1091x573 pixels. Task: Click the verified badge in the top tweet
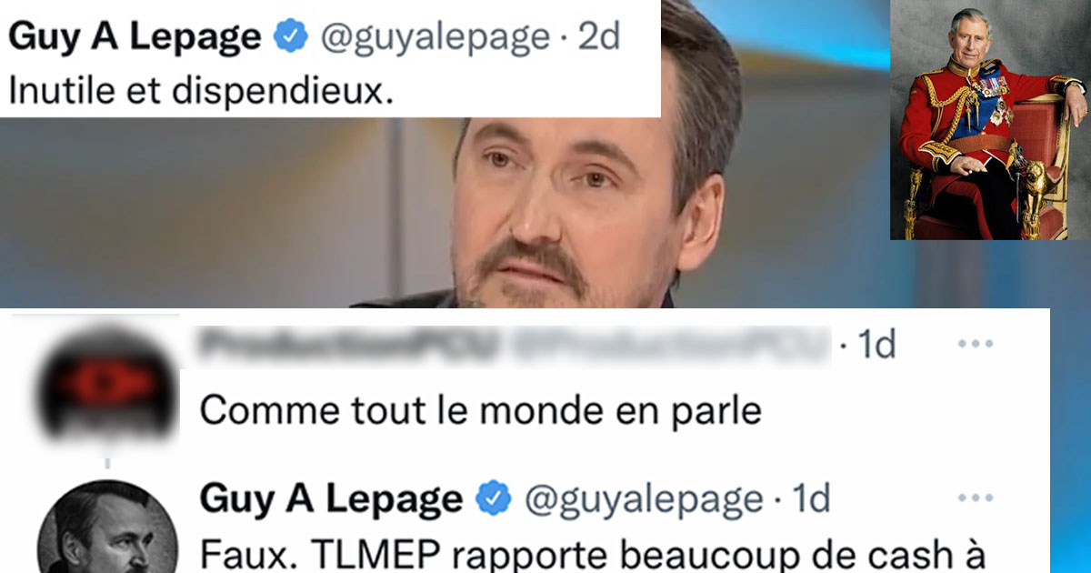(293, 38)
